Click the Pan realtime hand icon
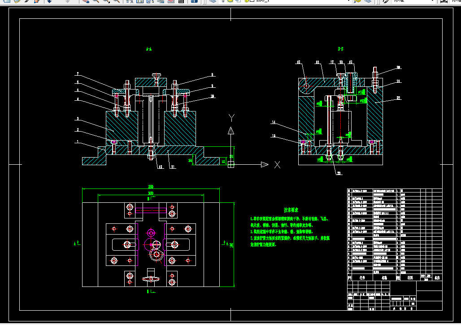Image resolution: width=461 pixels, height=325 pixels. point(85,1)
